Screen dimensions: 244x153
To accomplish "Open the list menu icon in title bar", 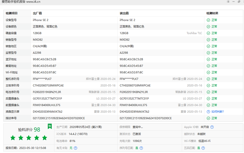I will click(x=228, y=2).
